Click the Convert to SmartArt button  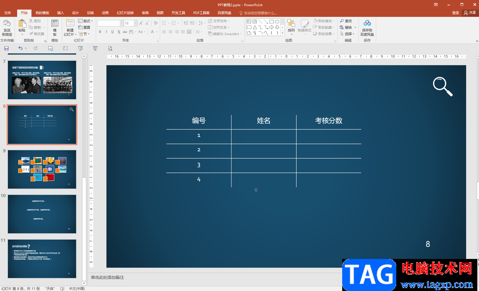(x=224, y=34)
